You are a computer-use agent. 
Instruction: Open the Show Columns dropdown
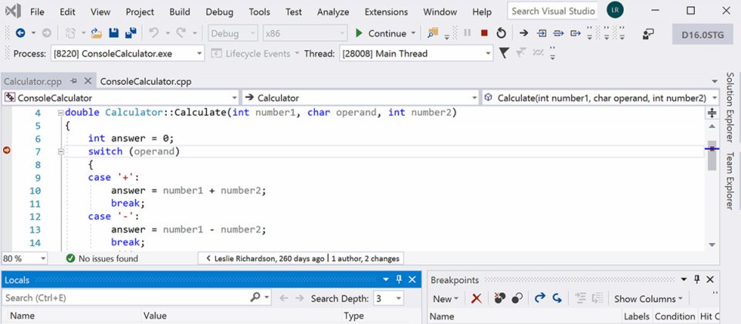(648, 299)
